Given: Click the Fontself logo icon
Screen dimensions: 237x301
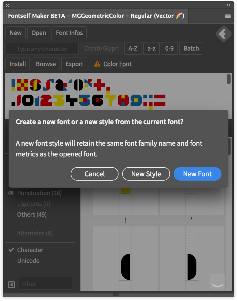Looking at the screenshot, I should [223, 34].
